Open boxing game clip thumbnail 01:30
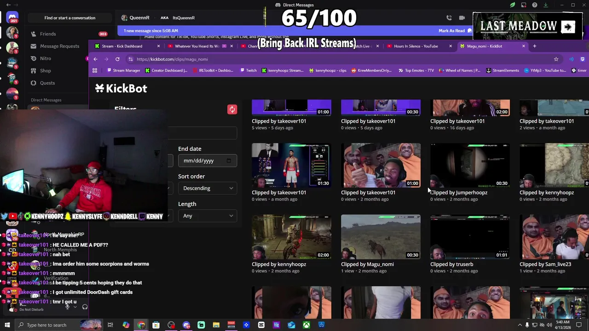 coord(291,165)
